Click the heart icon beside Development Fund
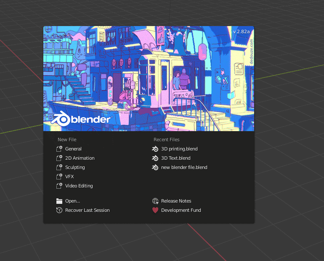The height and width of the screenshot is (261, 324). click(x=155, y=210)
